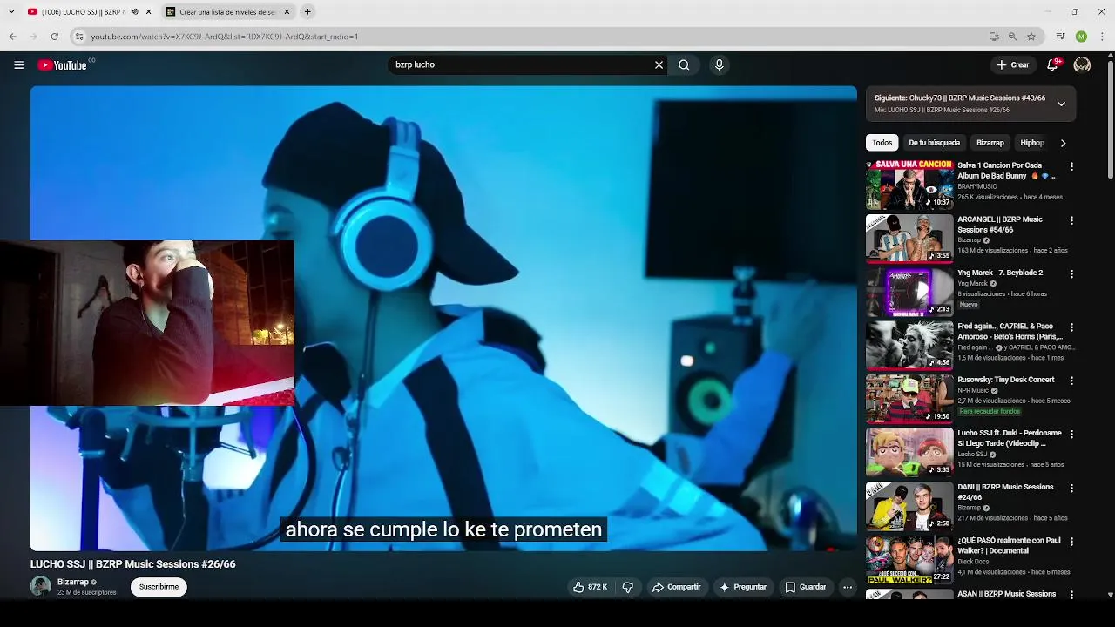Image resolution: width=1115 pixels, height=627 pixels.
Task: Close the LUCHO SSJ tab
Action: coord(149,12)
